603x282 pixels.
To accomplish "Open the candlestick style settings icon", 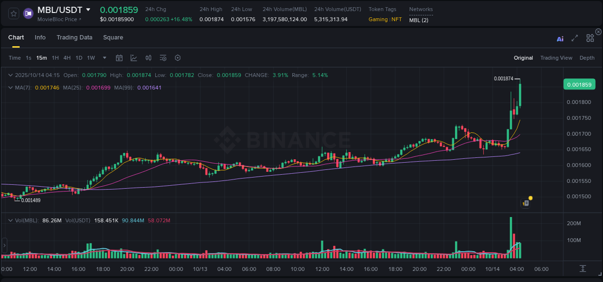I will click(148, 58).
